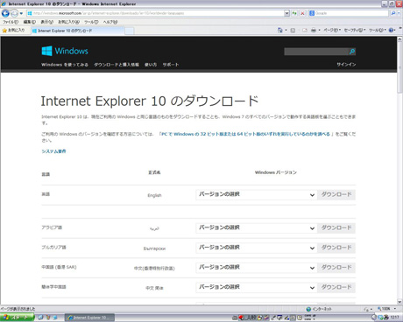The width and height of the screenshot is (403, 322).
Task: Click the インターネット zone status indicator
Action: tap(319, 309)
